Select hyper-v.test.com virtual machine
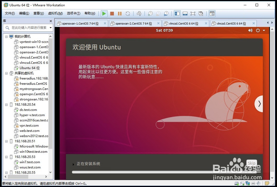Screen dimensions: 277x187 coord(30,115)
